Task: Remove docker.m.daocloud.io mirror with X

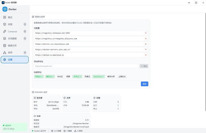Action: point(146,55)
